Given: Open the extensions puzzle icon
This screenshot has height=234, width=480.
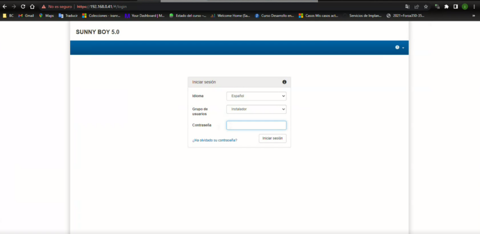Looking at the screenshot, I should (x=446, y=7).
